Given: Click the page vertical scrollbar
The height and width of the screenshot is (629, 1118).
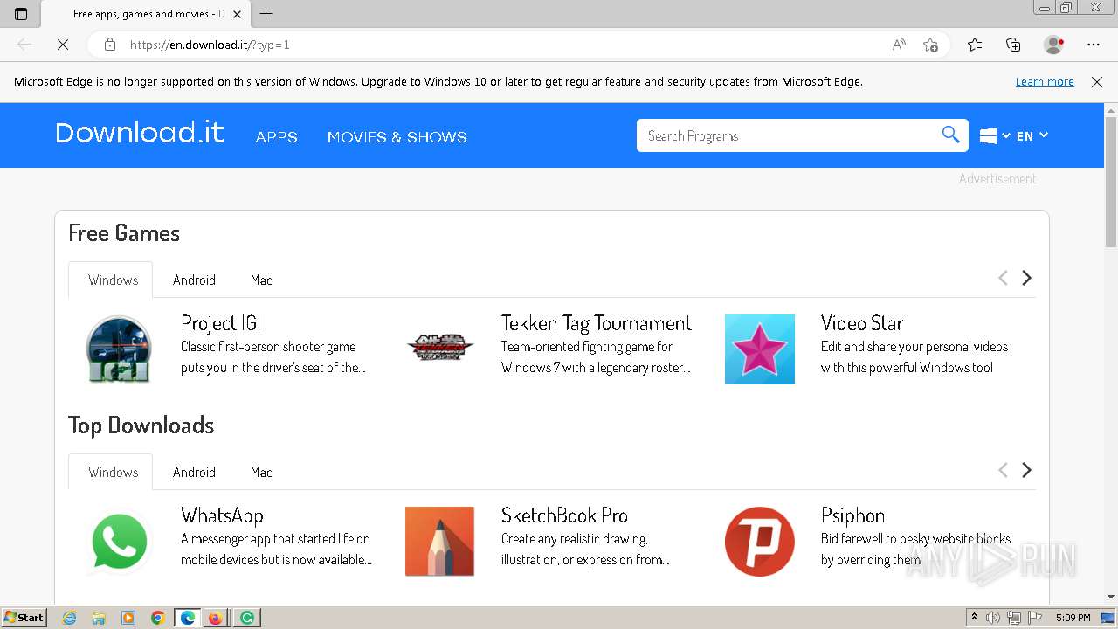Looking at the screenshot, I should click(x=1110, y=183).
